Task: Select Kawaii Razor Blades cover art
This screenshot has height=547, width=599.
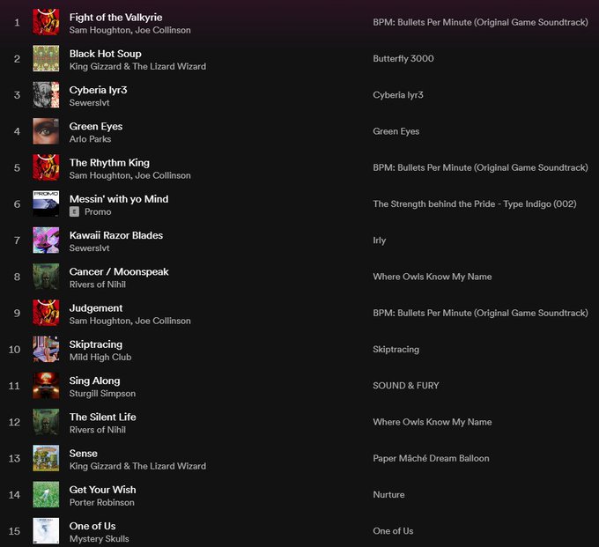Action: coord(46,240)
